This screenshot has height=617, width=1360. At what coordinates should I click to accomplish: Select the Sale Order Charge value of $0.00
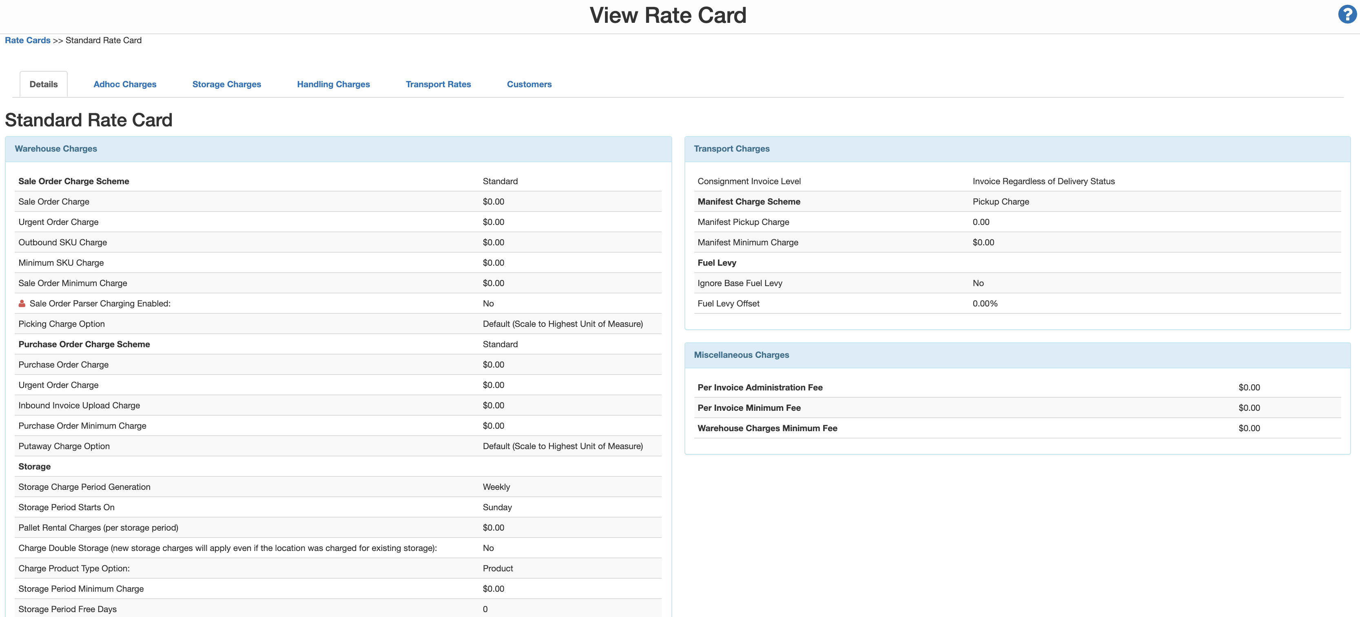pos(493,201)
